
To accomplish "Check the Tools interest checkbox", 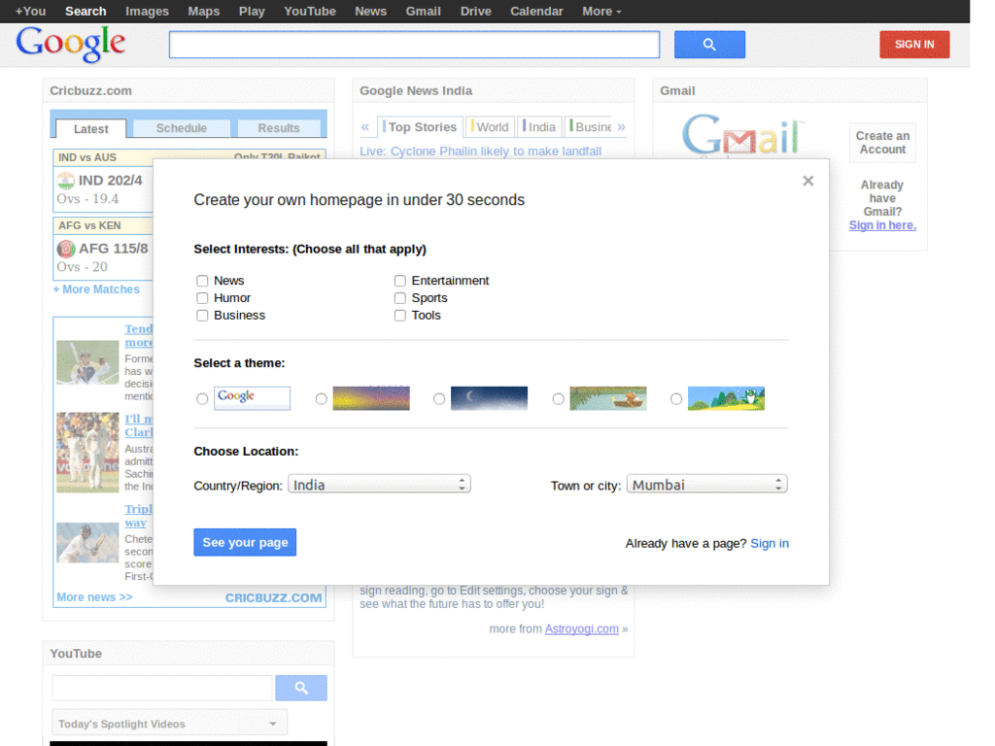I will 399,316.
